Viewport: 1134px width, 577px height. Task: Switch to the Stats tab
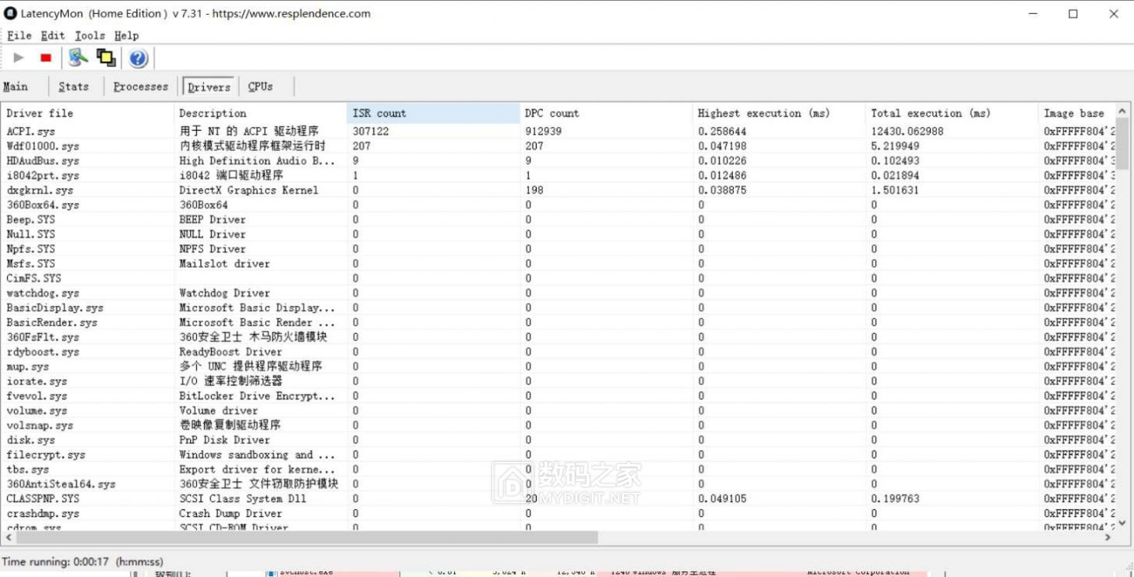point(73,86)
